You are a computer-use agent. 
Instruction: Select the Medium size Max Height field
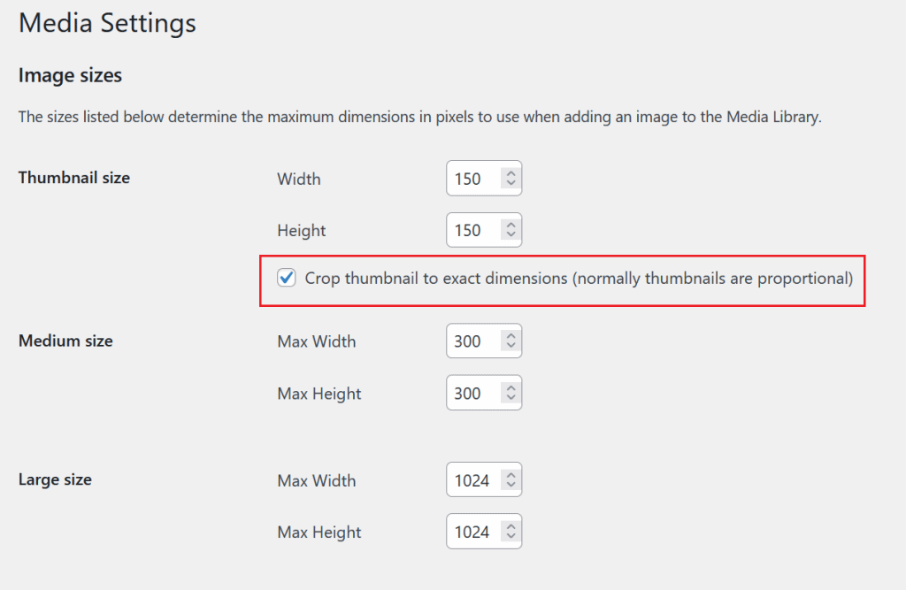click(473, 393)
